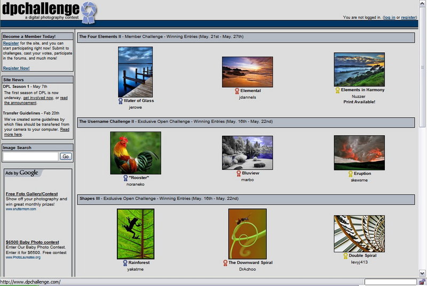The width and height of the screenshot is (427, 286).
Task: Click red ribbon beside The Downward Spiral
Action: pyautogui.click(x=225, y=263)
